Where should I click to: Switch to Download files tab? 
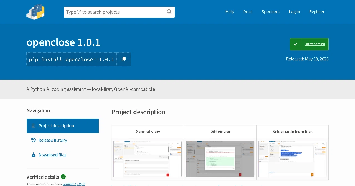pyautogui.click(x=63, y=155)
